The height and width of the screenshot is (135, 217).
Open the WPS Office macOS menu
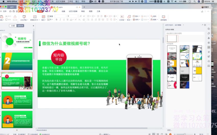(12, 1)
